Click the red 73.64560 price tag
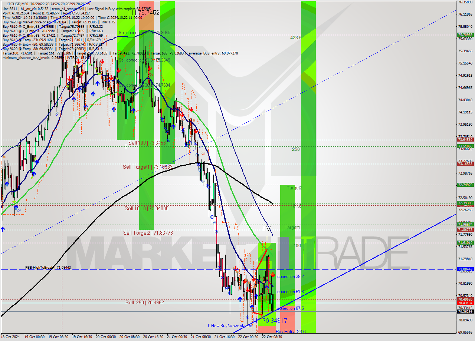Screen dimensions: 475x341 pyautogui.click(x=465, y=140)
